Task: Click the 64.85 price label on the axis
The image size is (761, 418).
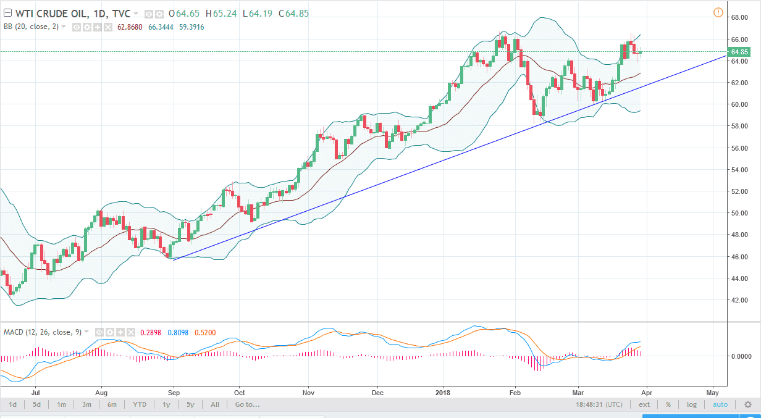Action: pyautogui.click(x=740, y=53)
